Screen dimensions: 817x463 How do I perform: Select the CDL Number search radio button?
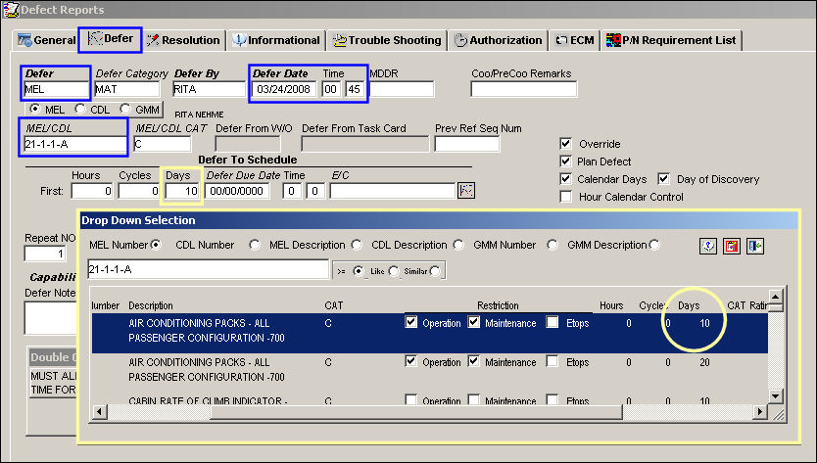[x=255, y=245]
